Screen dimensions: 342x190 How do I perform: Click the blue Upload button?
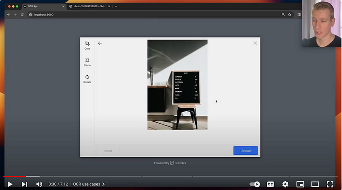click(x=246, y=151)
